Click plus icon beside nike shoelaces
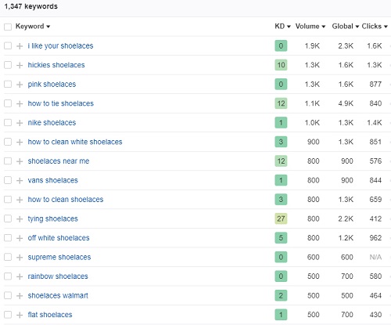The image size is (391, 325). [20, 123]
